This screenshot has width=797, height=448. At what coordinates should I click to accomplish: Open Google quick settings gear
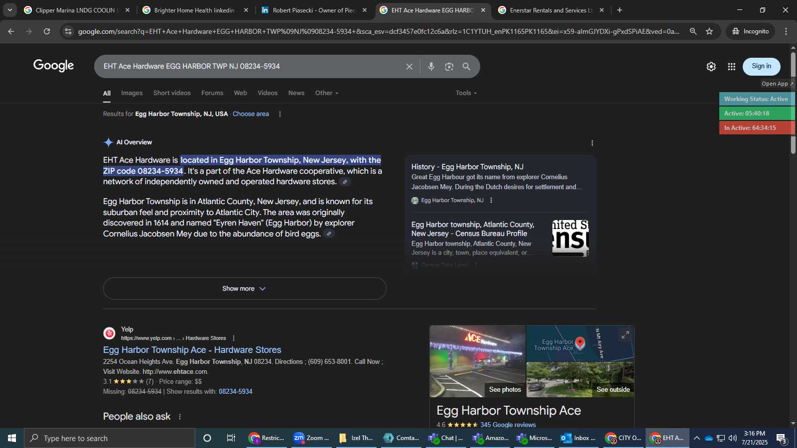click(711, 67)
